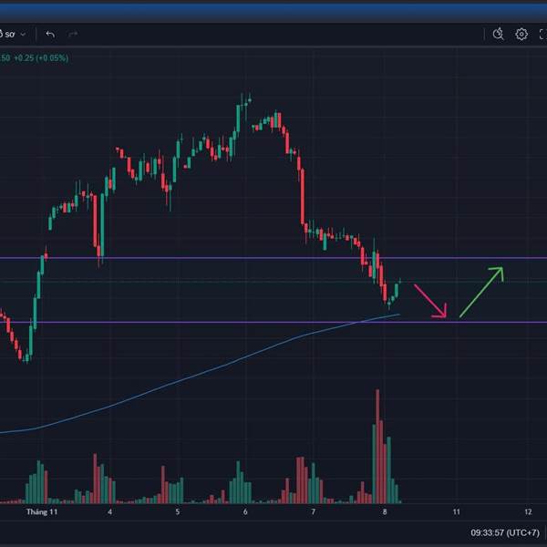
Task: Open the quick search icon
Action: point(498,34)
